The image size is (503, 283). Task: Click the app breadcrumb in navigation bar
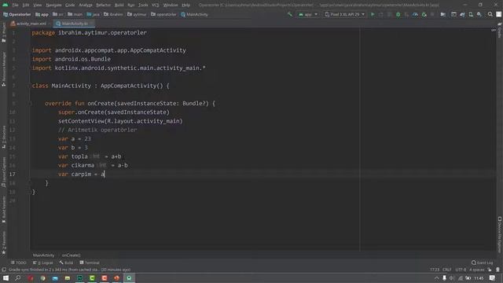pyautogui.click(x=42, y=14)
